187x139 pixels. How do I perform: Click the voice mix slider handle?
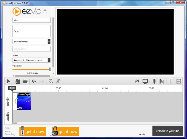pyautogui.click(x=50, y=69)
